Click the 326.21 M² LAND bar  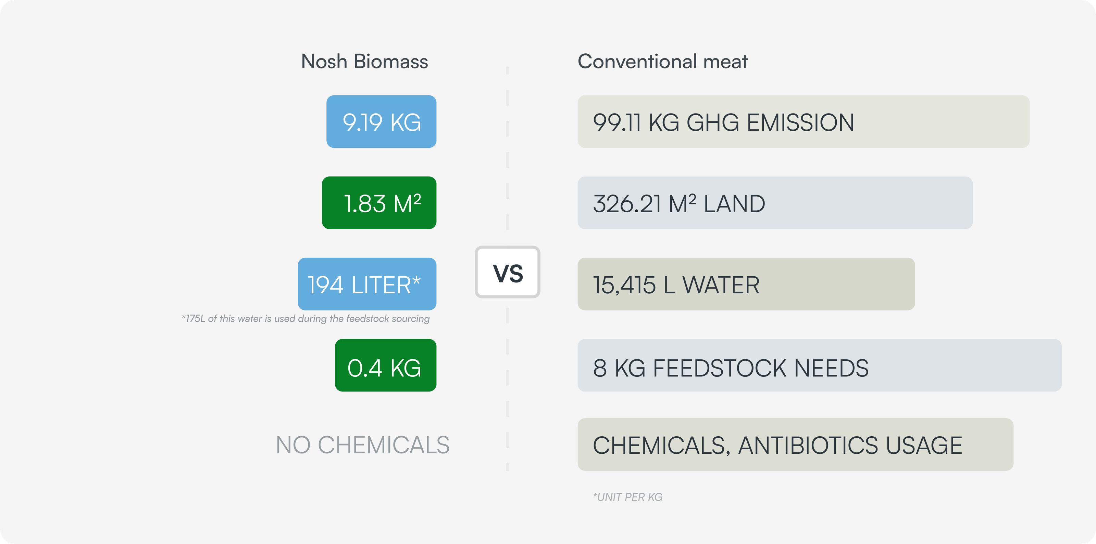pos(775,203)
